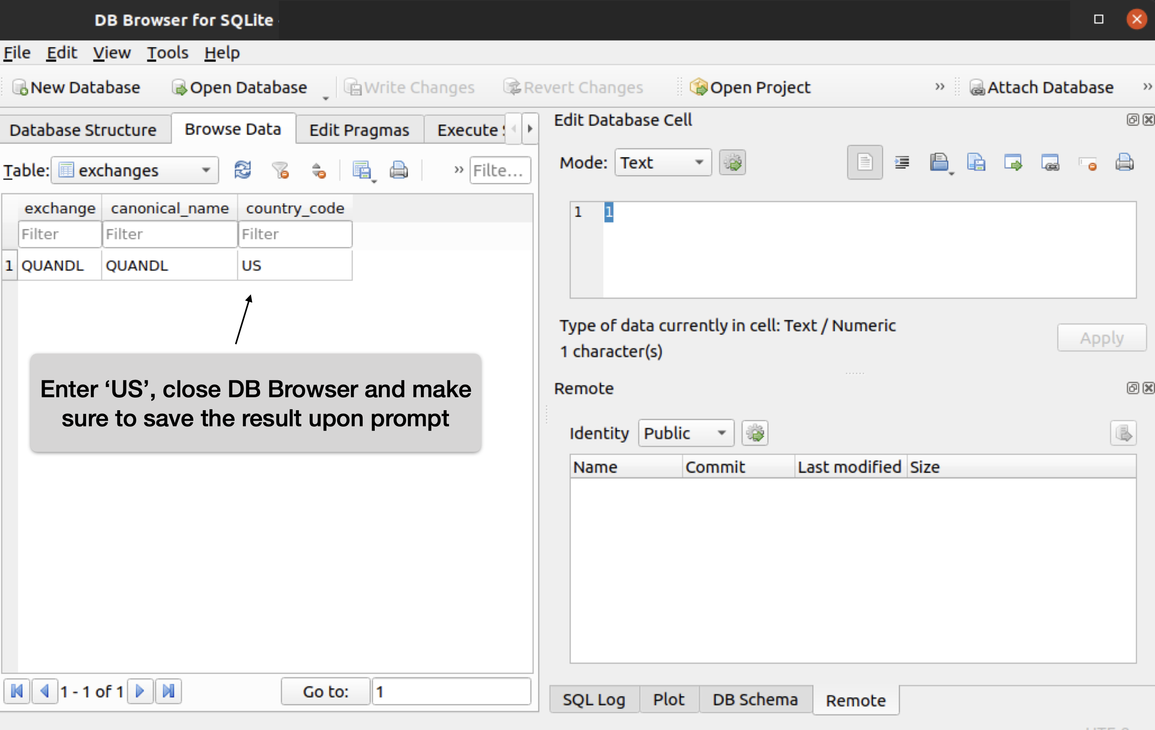Click the text mode settings gear icon
1155x730 pixels.
tap(732, 163)
